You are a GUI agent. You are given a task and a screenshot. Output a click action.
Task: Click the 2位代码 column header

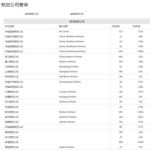(x=116, y=26)
